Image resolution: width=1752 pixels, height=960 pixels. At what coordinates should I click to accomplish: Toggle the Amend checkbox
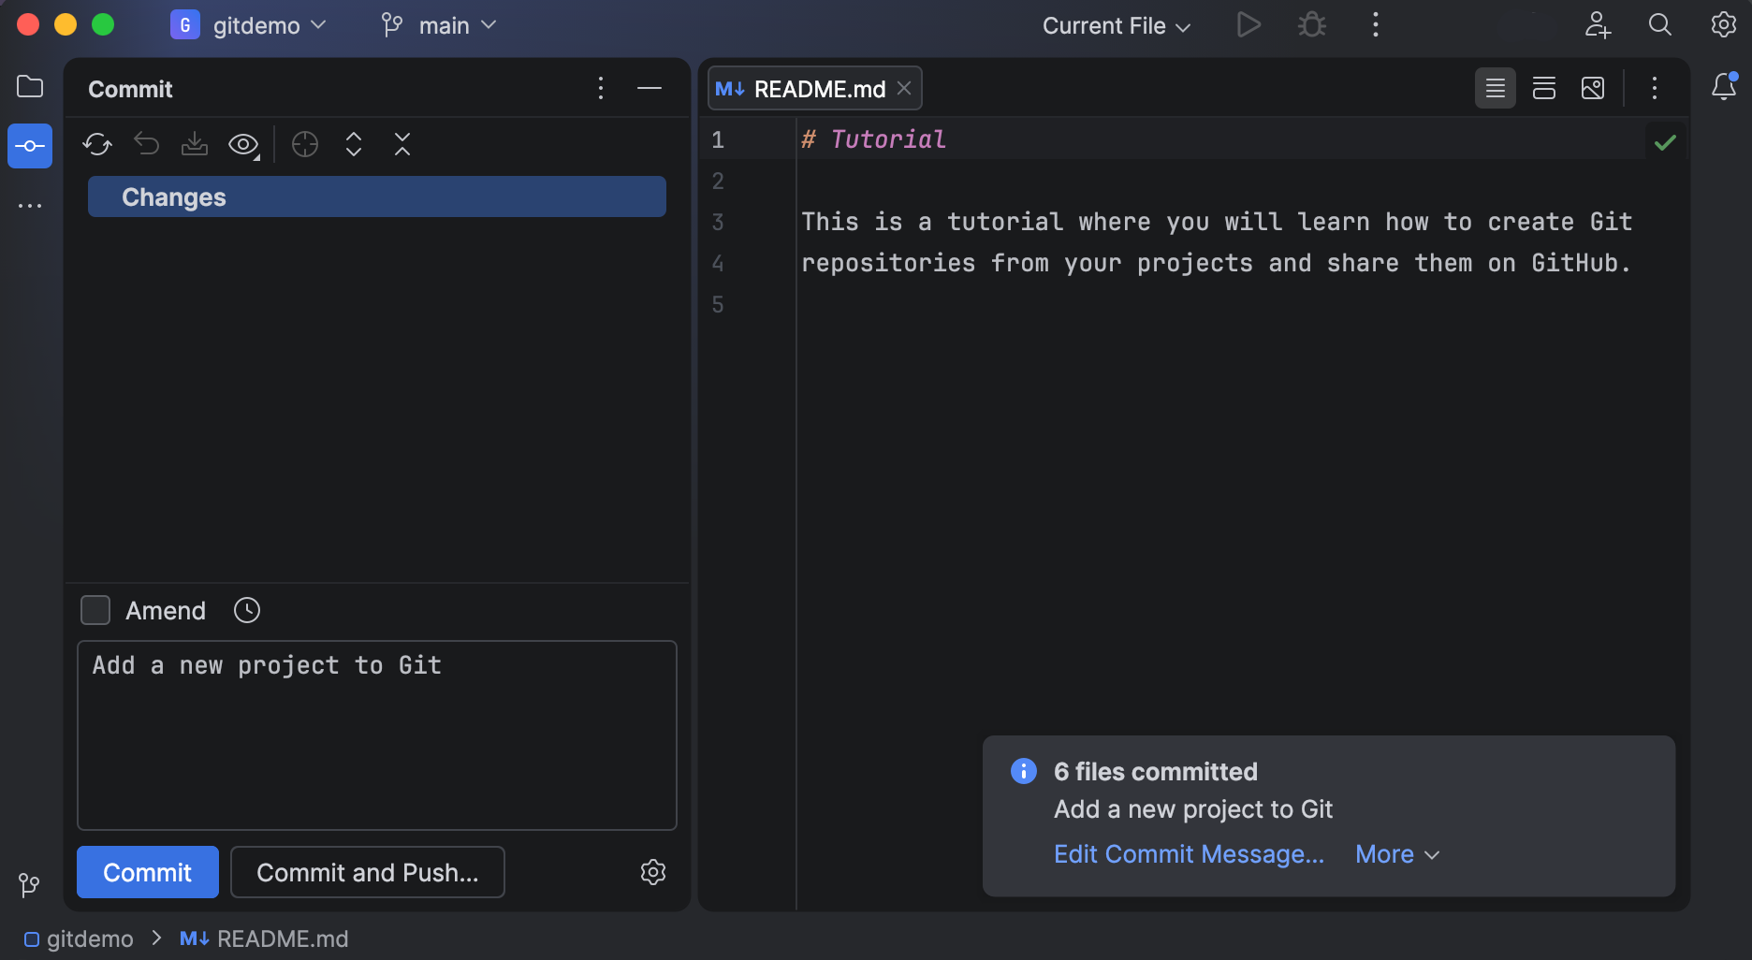coord(95,610)
